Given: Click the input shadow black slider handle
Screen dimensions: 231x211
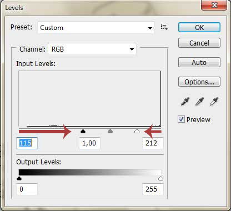Looking at the screenshot, I should click(83, 131).
